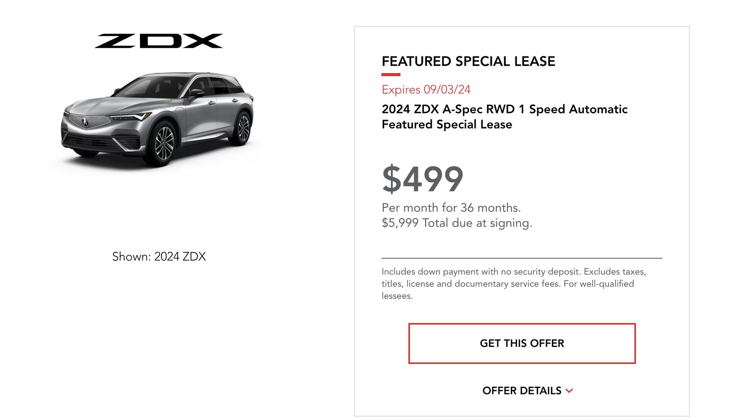Click the Shown: 2024 ZDX caption
This screenshot has height=420, width=755.
coord(159,257)
